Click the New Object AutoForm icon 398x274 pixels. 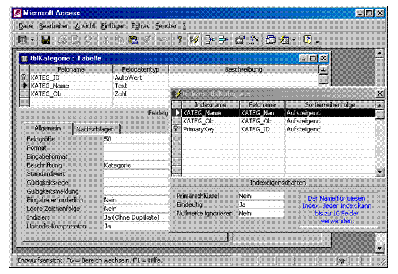click(284, 39)
